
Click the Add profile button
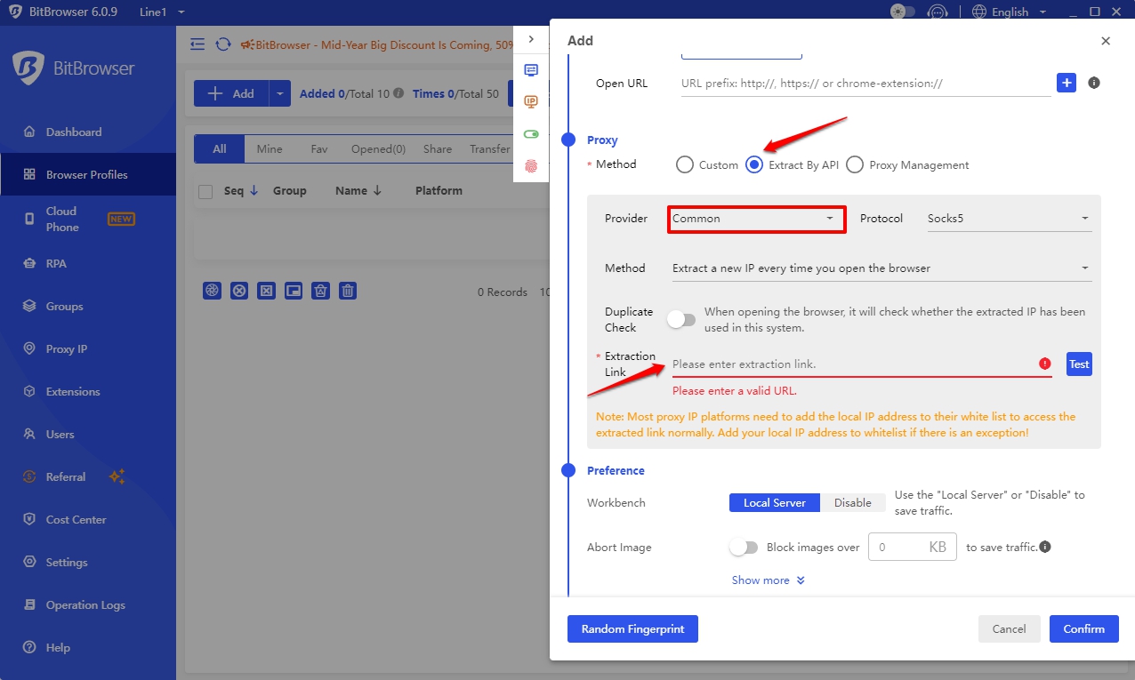pyautogui.click(x=231, y=93)
